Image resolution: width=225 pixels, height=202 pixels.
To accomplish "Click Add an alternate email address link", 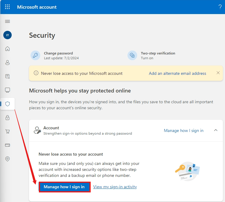I will (177, 73).
